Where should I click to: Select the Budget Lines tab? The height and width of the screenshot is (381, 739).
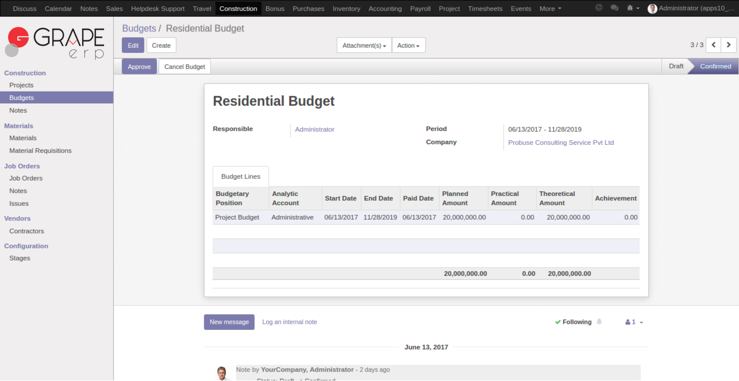[x=241, y=177]
